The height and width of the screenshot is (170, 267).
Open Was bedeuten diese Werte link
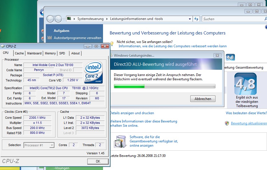(246, 113)
